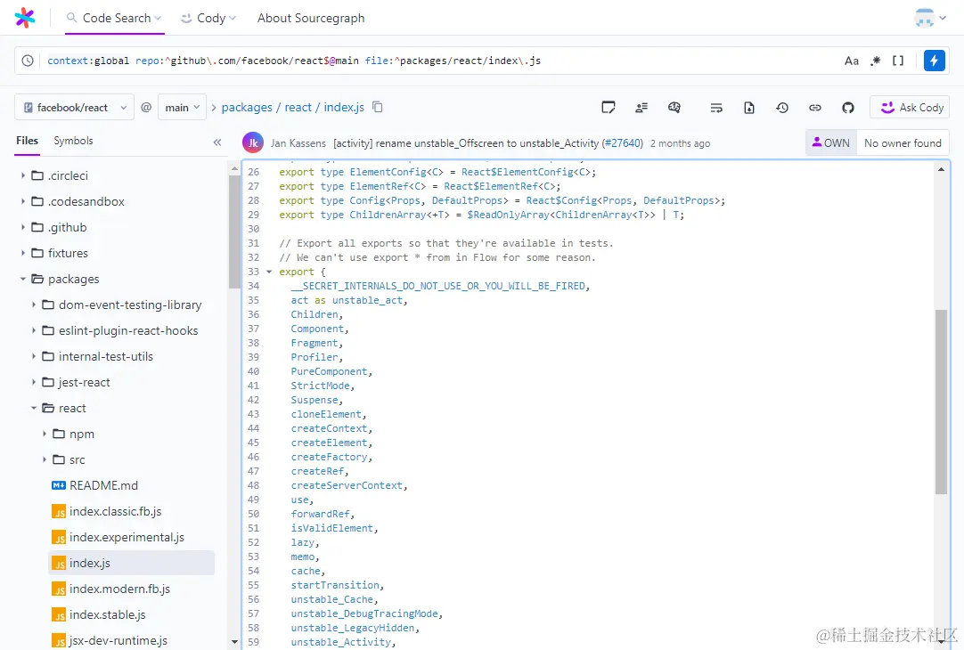The image size is (964, 650).
Task: Click file tree scrollbar down arrow
Action: tap(234, 641)
